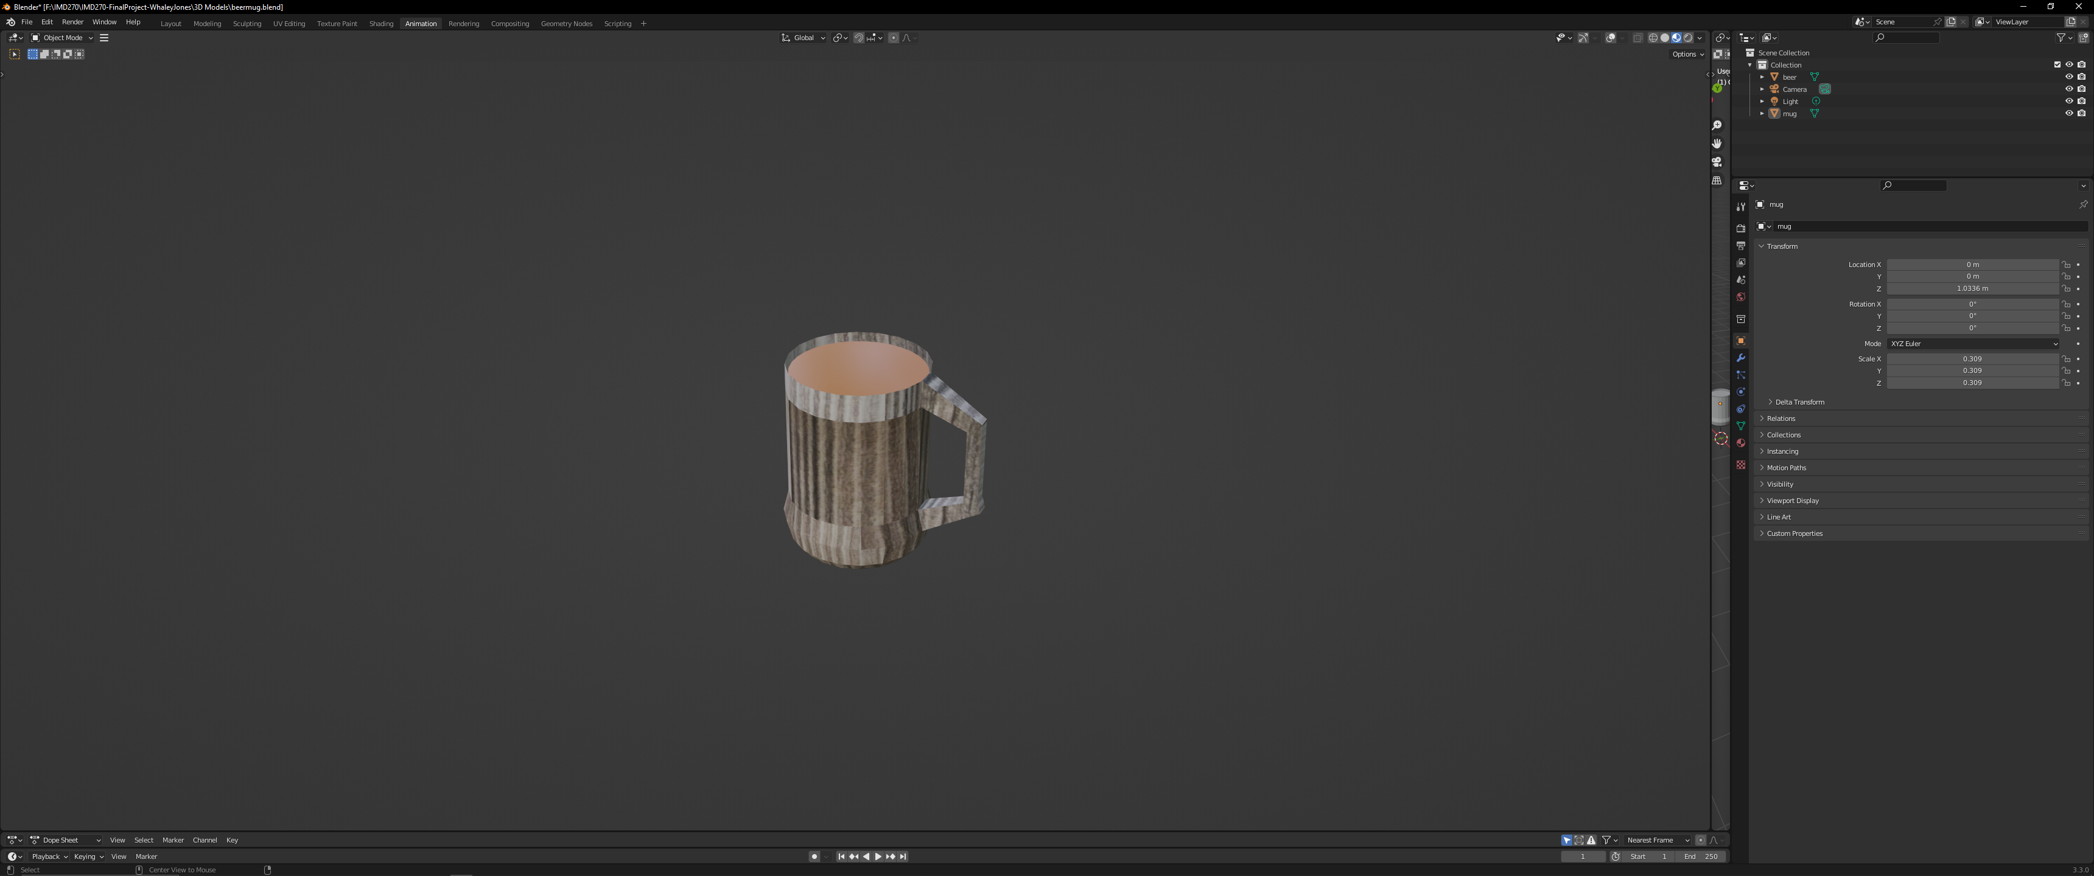
Task: Open the Render menu
Action: 72,22
